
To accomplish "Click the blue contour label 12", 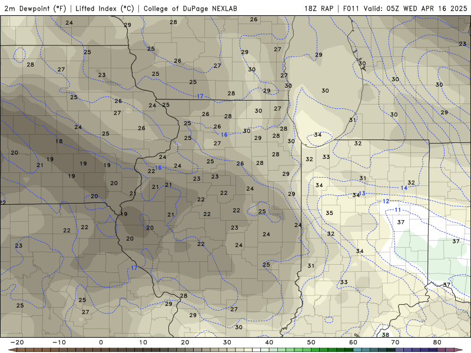I will coord(386,201).
